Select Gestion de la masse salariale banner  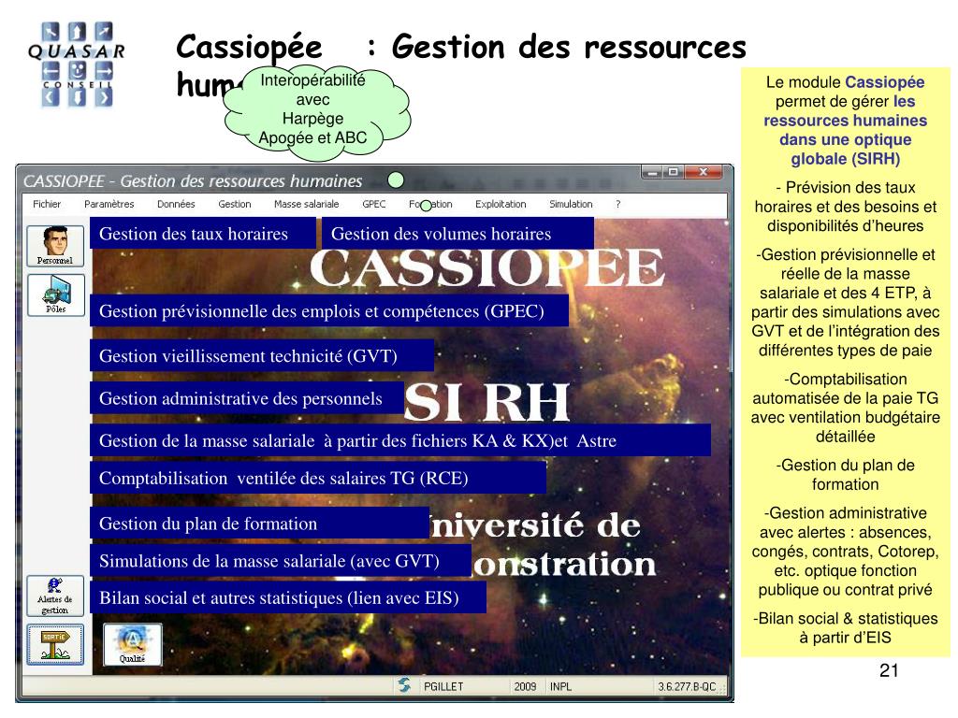pyautogui.click(x=400, y=440)
